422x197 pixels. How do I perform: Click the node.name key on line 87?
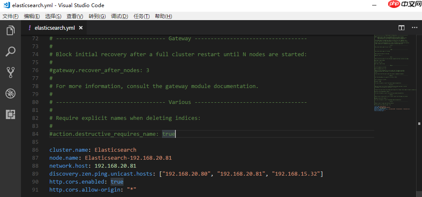pos(64,158)
